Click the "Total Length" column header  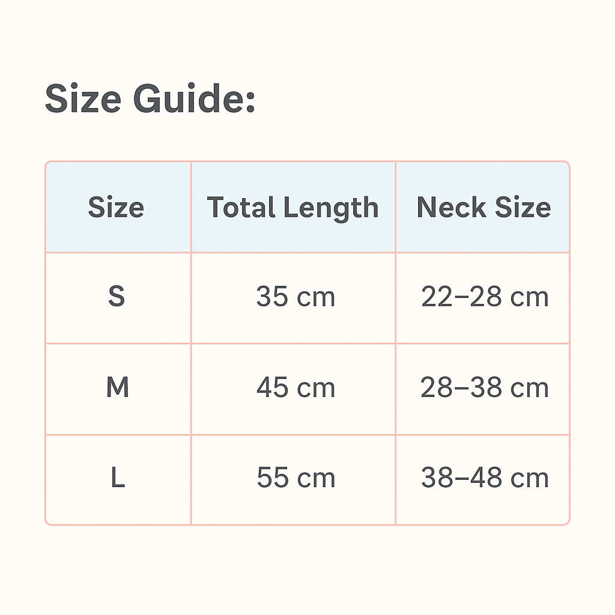point(293,208)
